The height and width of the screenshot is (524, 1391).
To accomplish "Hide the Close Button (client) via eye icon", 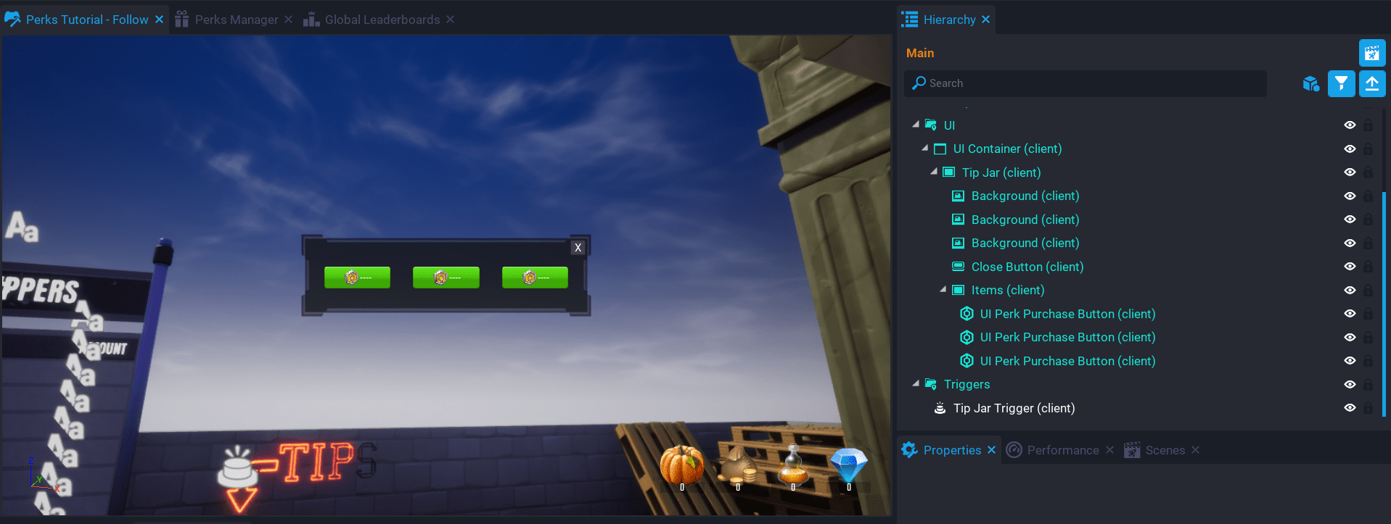I will tap(1350, 267).
